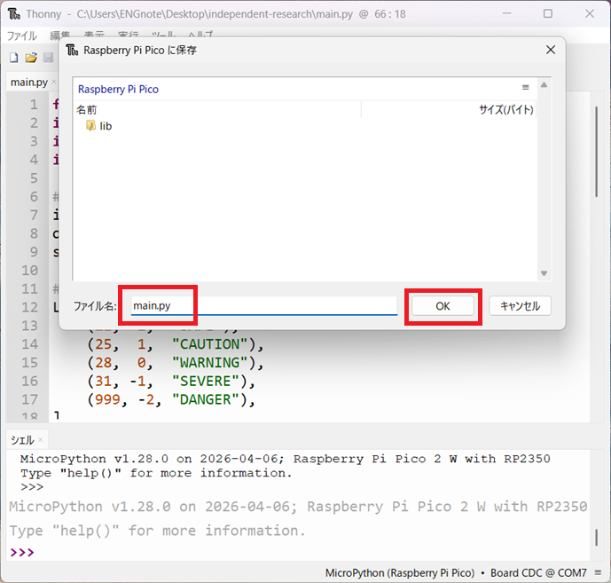
Task: Click the Save floppy disk icon
Action: [48, 58]
